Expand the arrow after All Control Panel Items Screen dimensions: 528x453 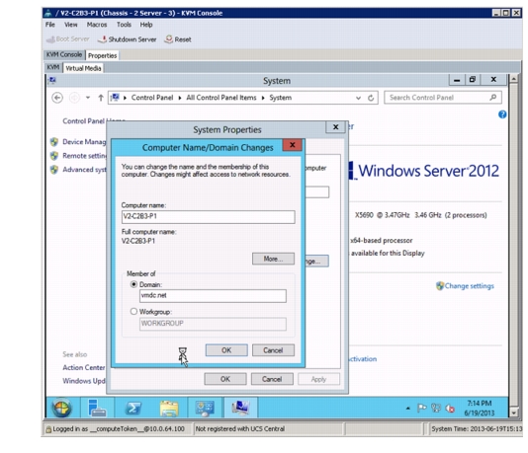263,98
